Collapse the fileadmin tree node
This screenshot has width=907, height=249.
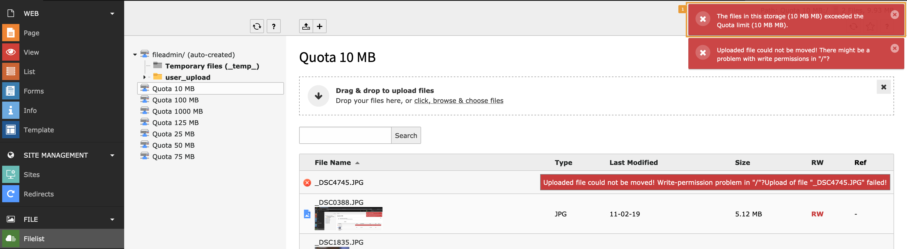(x=135, y=54)
